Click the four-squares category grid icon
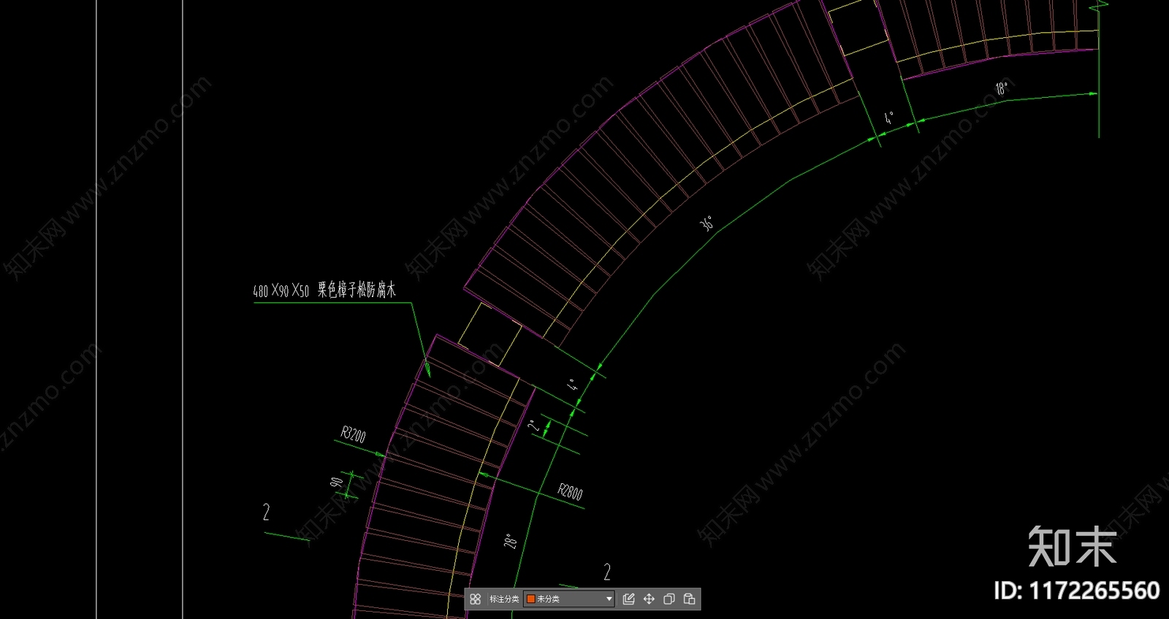Image resolution: width=1169 pixels, height=619 pixels. click(476, 599)
